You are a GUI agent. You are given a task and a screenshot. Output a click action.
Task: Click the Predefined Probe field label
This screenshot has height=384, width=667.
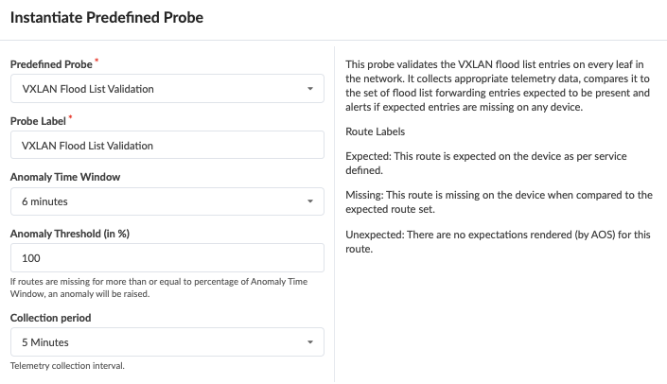[x=51, y=64]
